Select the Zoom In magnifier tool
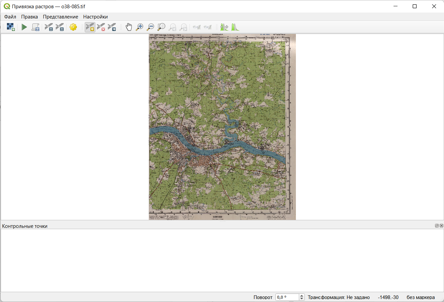The height and width of the screenshot is (302, 444). coord(140,27)
